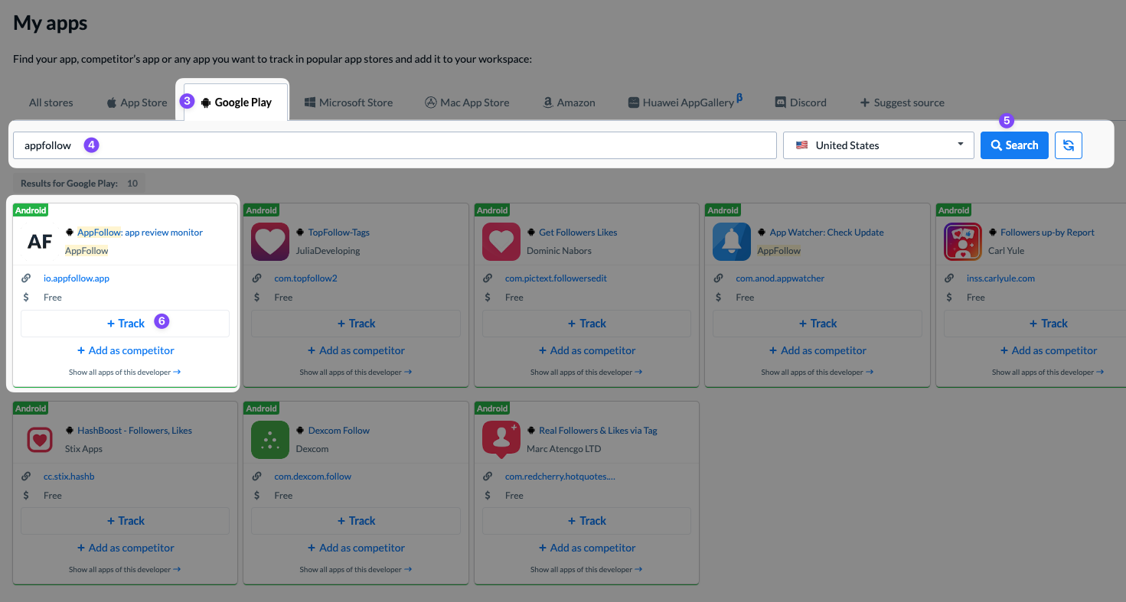Switch to the All stores tab

pos(51,102)
